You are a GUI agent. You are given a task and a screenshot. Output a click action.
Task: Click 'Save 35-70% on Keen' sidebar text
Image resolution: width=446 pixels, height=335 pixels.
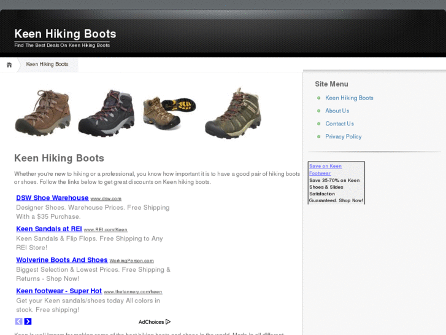pyautogui.click(x=334, y=181)
